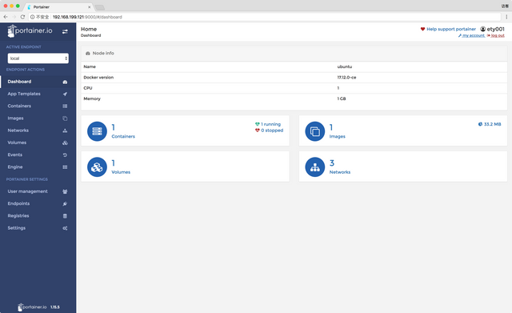Go to App Templates
Image resolution: width=512 pixels, height=313 pixels.
tap(24, 94)
